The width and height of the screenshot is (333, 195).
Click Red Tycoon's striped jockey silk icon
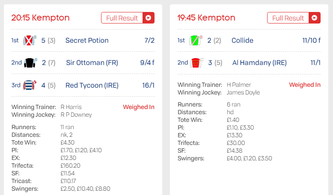tap(30, 85)
